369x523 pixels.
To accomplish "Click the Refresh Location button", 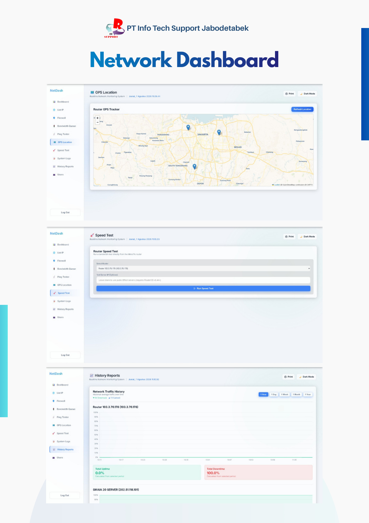I will pyautogui.click(x=302, y=109).
